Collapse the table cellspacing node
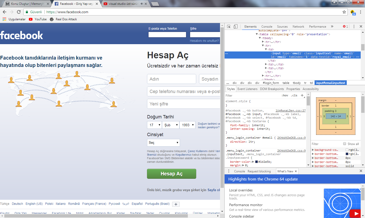 257,34
